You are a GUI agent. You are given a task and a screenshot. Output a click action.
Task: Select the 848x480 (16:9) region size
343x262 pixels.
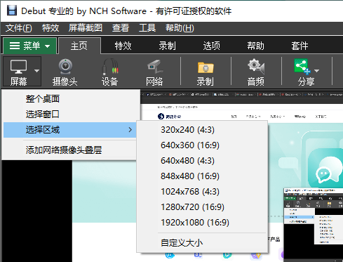[202, 176]
